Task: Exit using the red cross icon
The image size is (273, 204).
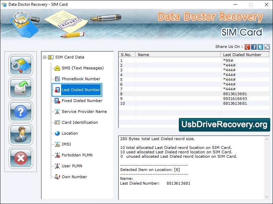Action: (20, 158)
